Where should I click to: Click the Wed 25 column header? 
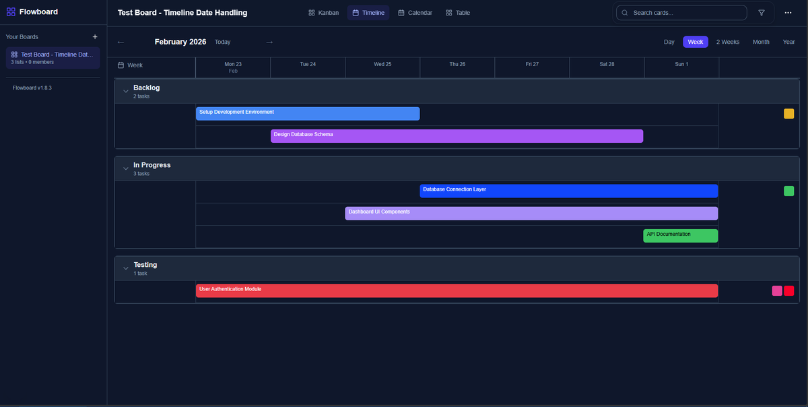click(x=382, y=67)
